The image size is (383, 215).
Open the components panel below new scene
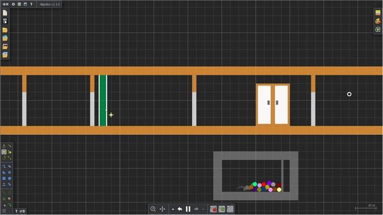click(x=5, y=21)
